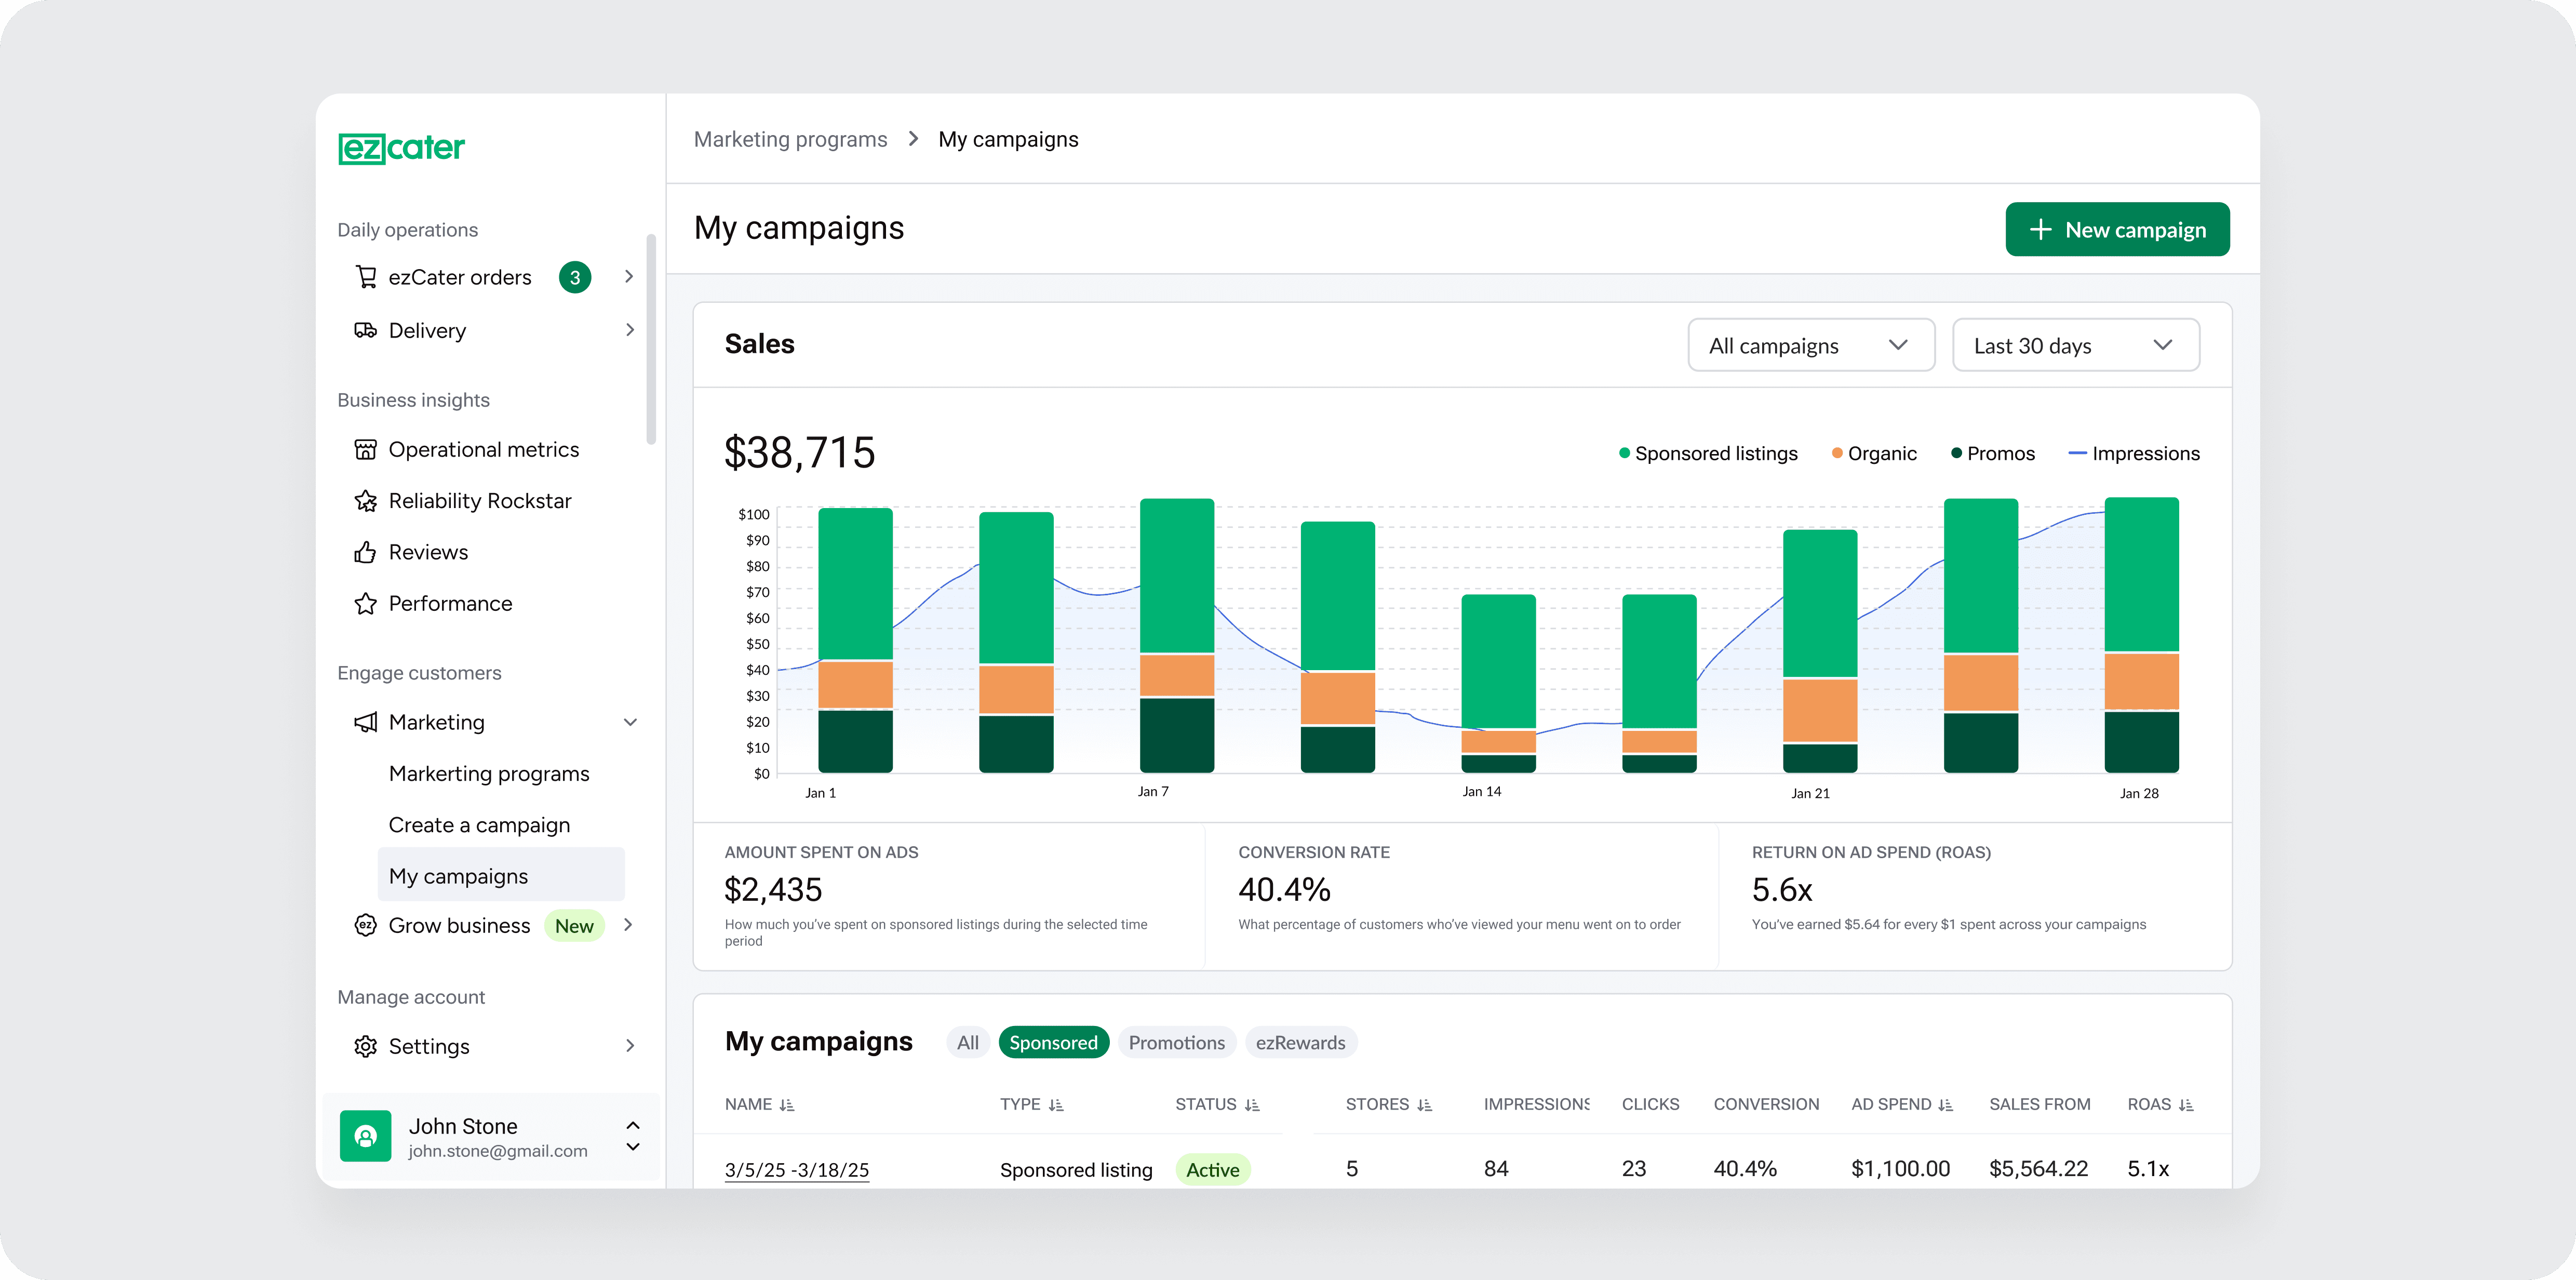Toggle the Organic series in legend
The image size is (2576, 1280).
coord(1874,454)
